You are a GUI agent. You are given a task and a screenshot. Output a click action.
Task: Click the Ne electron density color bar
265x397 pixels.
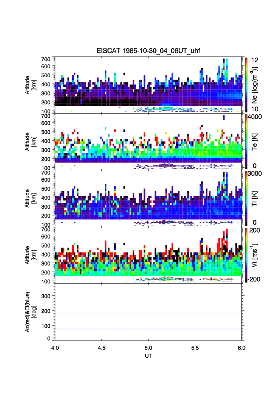point(247,84)
